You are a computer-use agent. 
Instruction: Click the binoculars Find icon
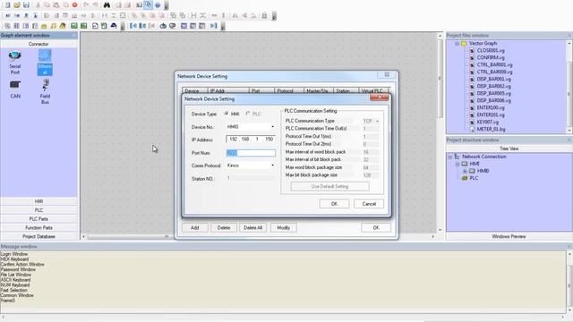pos(107,5)
